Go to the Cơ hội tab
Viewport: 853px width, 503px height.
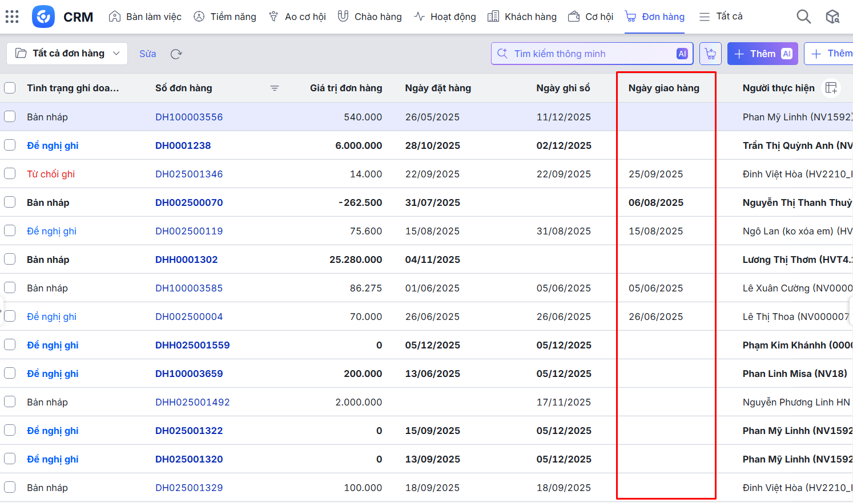[x=591, y=17]
